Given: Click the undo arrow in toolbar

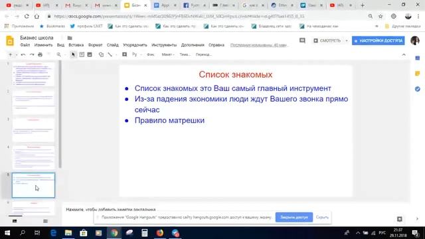Looking at the screenshot, I should 23,54.
